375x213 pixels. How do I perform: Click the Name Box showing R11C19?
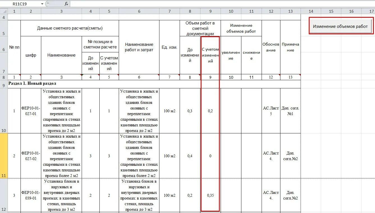[x=20, y=4]
